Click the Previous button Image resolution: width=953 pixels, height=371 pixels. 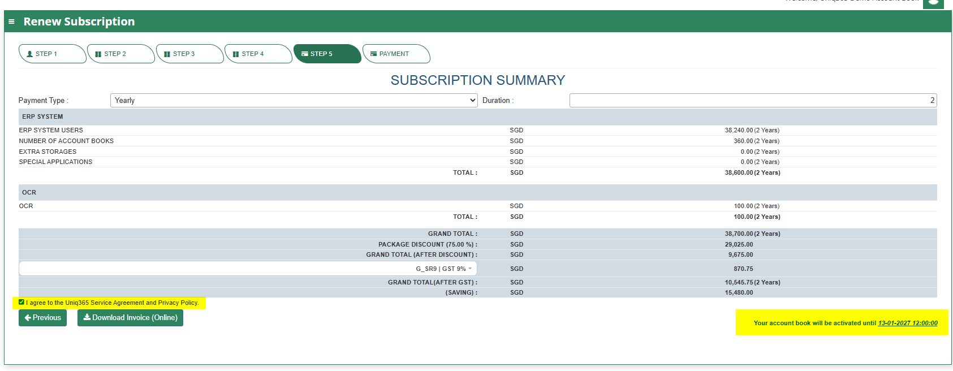(42, 318)
